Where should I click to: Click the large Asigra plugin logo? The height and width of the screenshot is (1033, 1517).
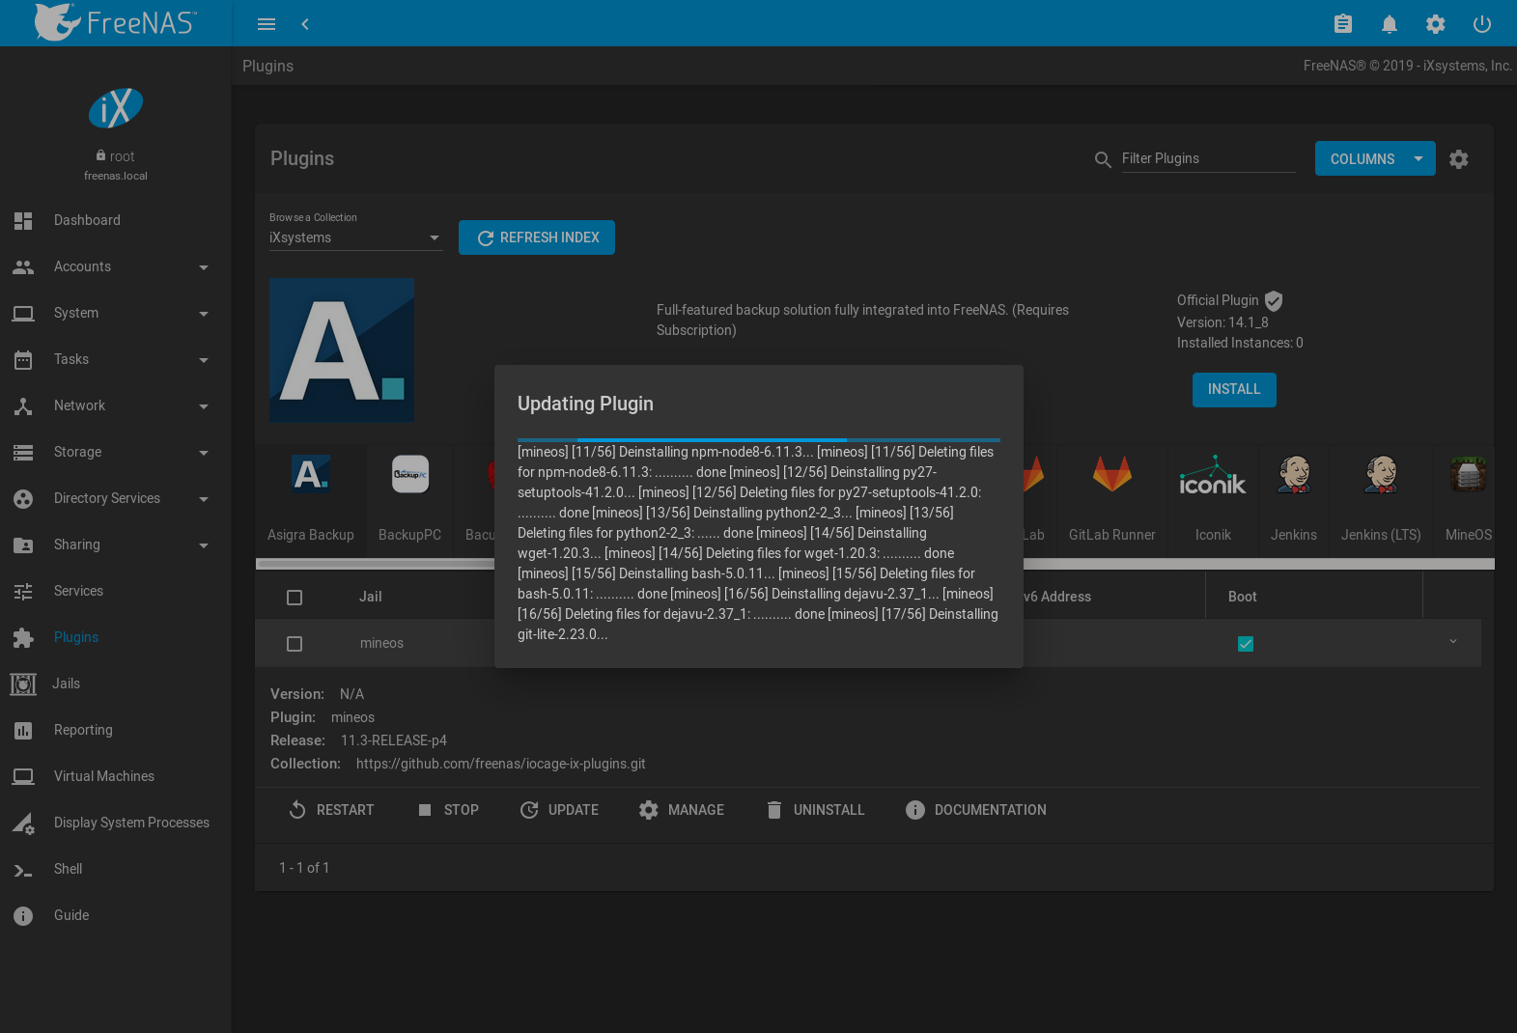point(342,349)
